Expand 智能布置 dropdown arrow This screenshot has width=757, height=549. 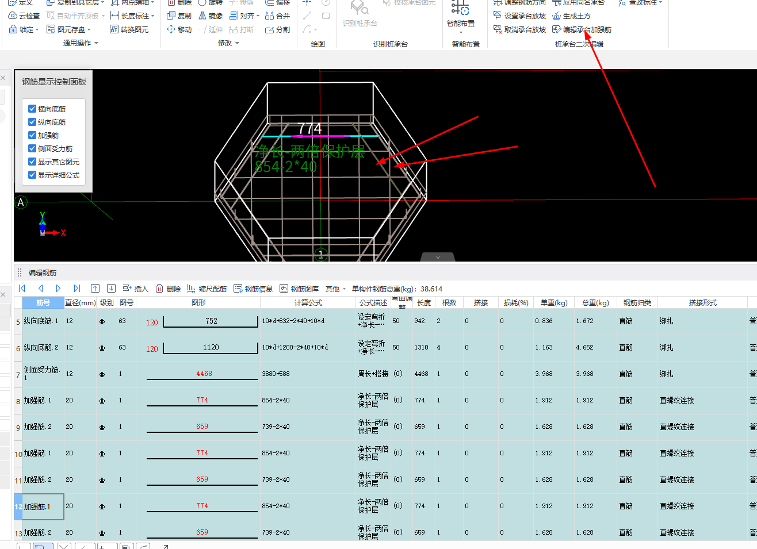(461, 32)
